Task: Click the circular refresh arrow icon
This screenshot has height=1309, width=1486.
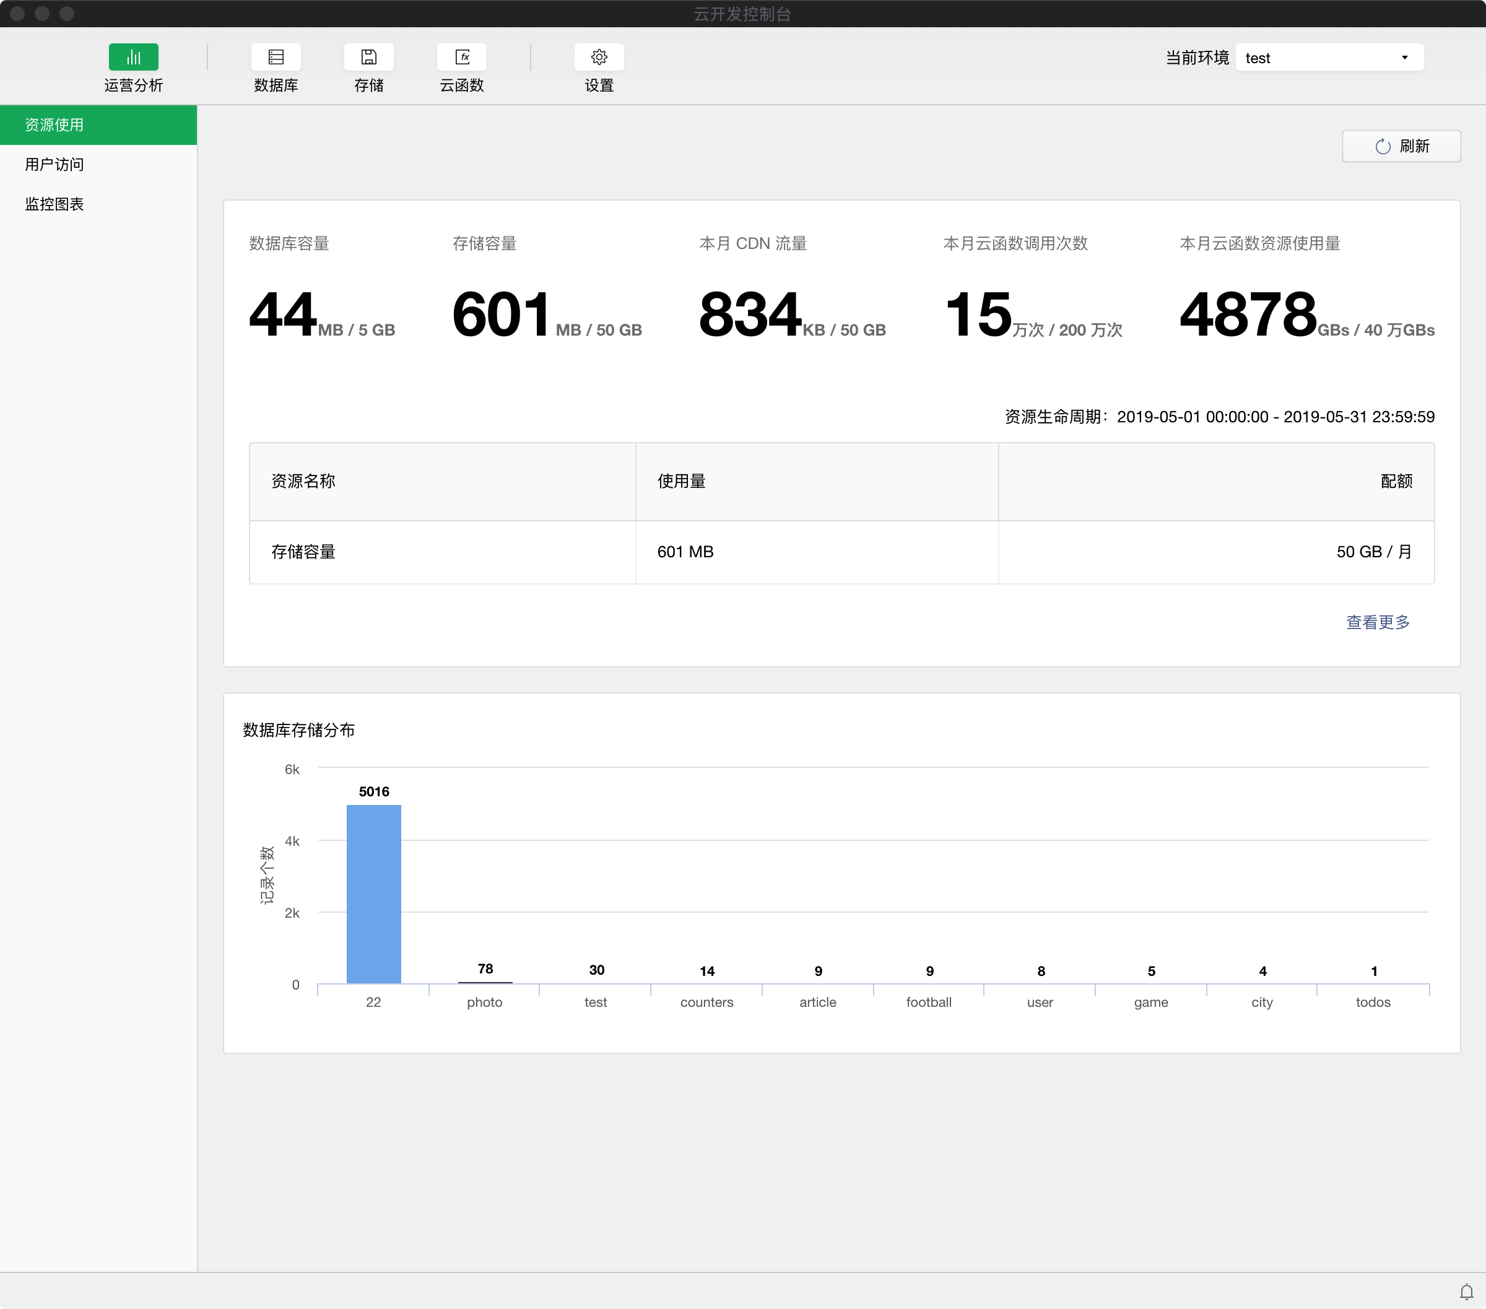Action: pyautogui.click(x=1382, y=146)
